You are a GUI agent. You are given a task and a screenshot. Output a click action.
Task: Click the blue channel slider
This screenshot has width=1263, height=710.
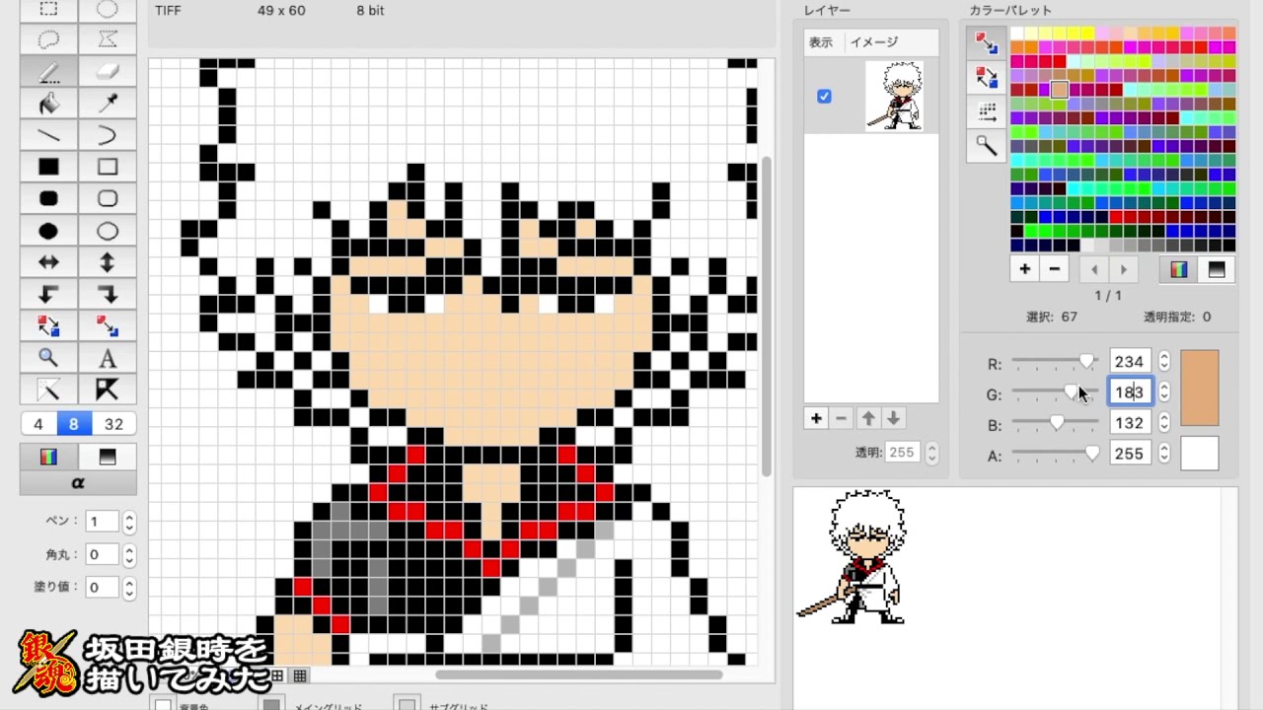point(1055,423)
